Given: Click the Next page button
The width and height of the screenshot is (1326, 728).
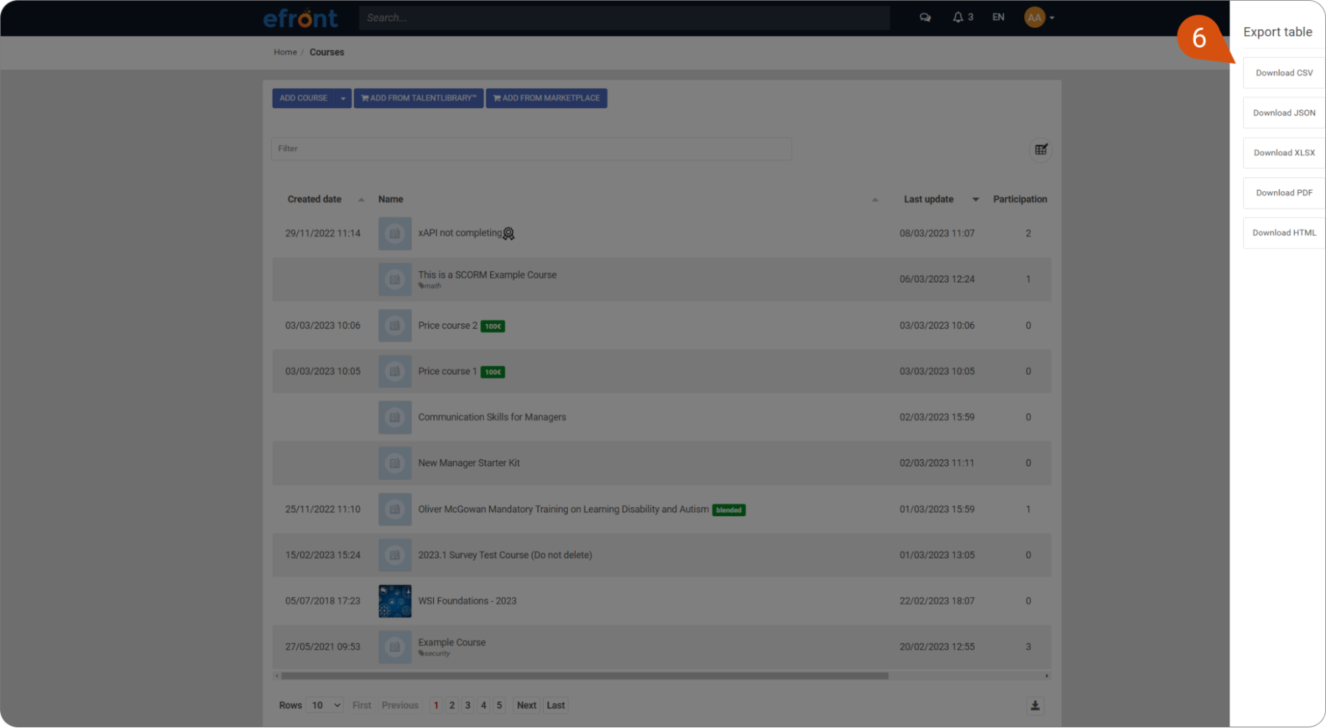Looking at the screenshot, I should (527, 705).
